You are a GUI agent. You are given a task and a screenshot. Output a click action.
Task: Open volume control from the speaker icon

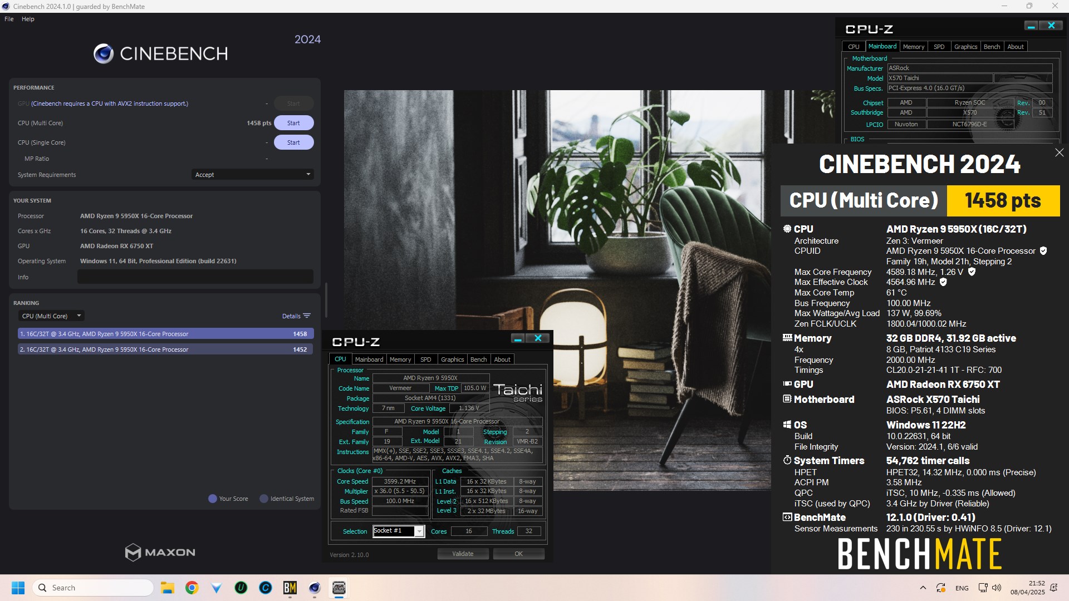(997, 588)
